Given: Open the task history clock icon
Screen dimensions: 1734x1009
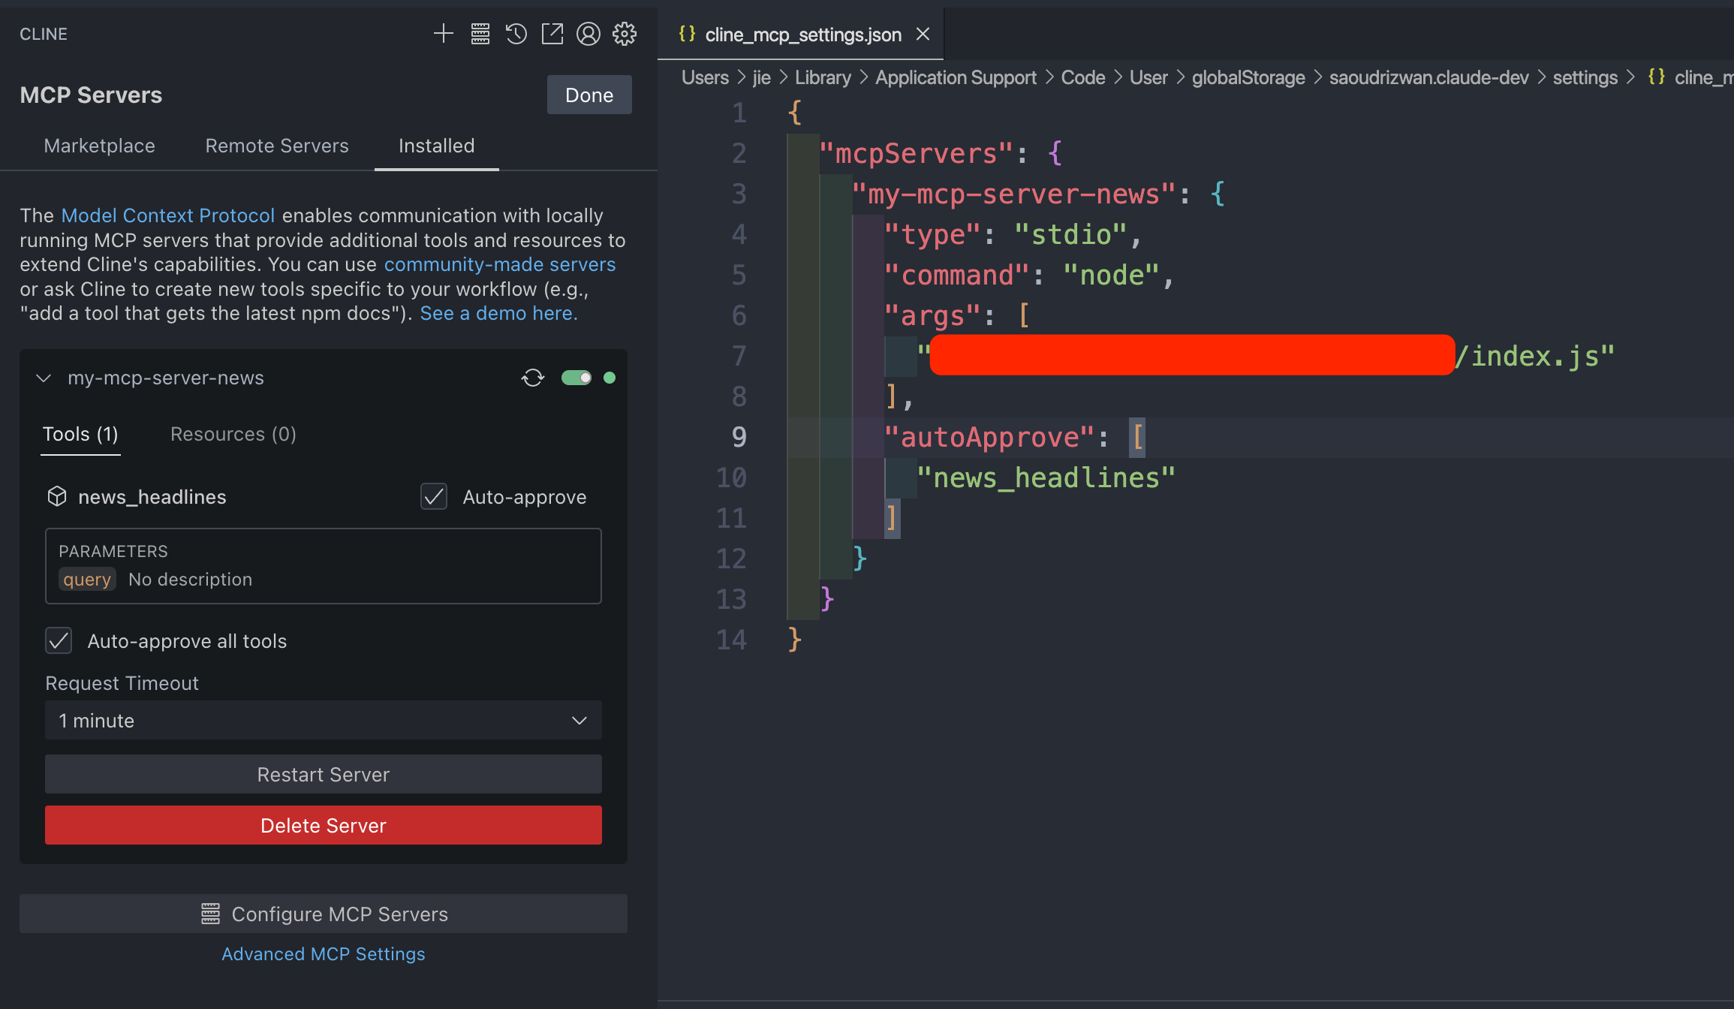Looking at the screenshot, I should point(516,34).
